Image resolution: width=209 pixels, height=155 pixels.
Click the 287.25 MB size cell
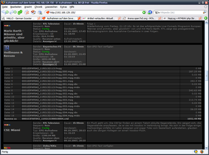coord(195,72)
